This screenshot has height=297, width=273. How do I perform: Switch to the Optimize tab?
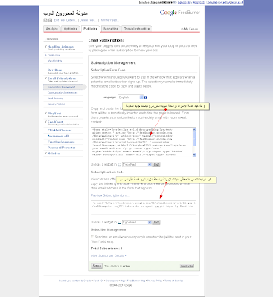click(x=71, y=29)
